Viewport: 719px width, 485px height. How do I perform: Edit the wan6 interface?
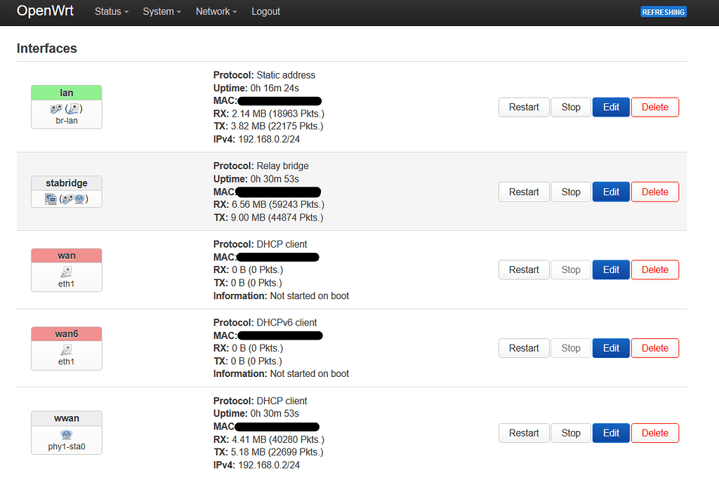tap(610, 347)
